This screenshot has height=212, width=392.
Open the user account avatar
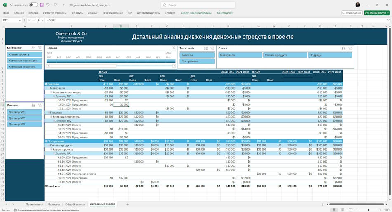pos(358,5)
